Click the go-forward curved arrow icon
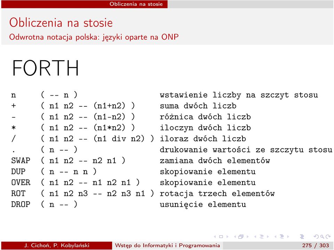Image resolution: width=334 pixels, height=250 pixels. (328, 236)
